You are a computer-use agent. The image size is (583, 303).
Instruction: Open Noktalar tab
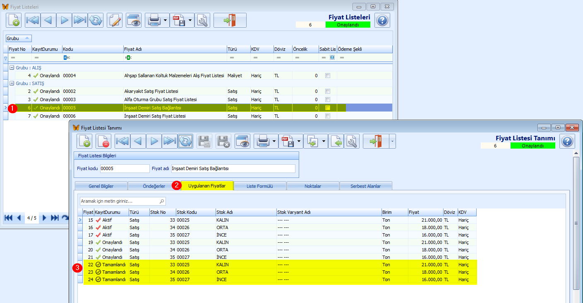(313, 186)
